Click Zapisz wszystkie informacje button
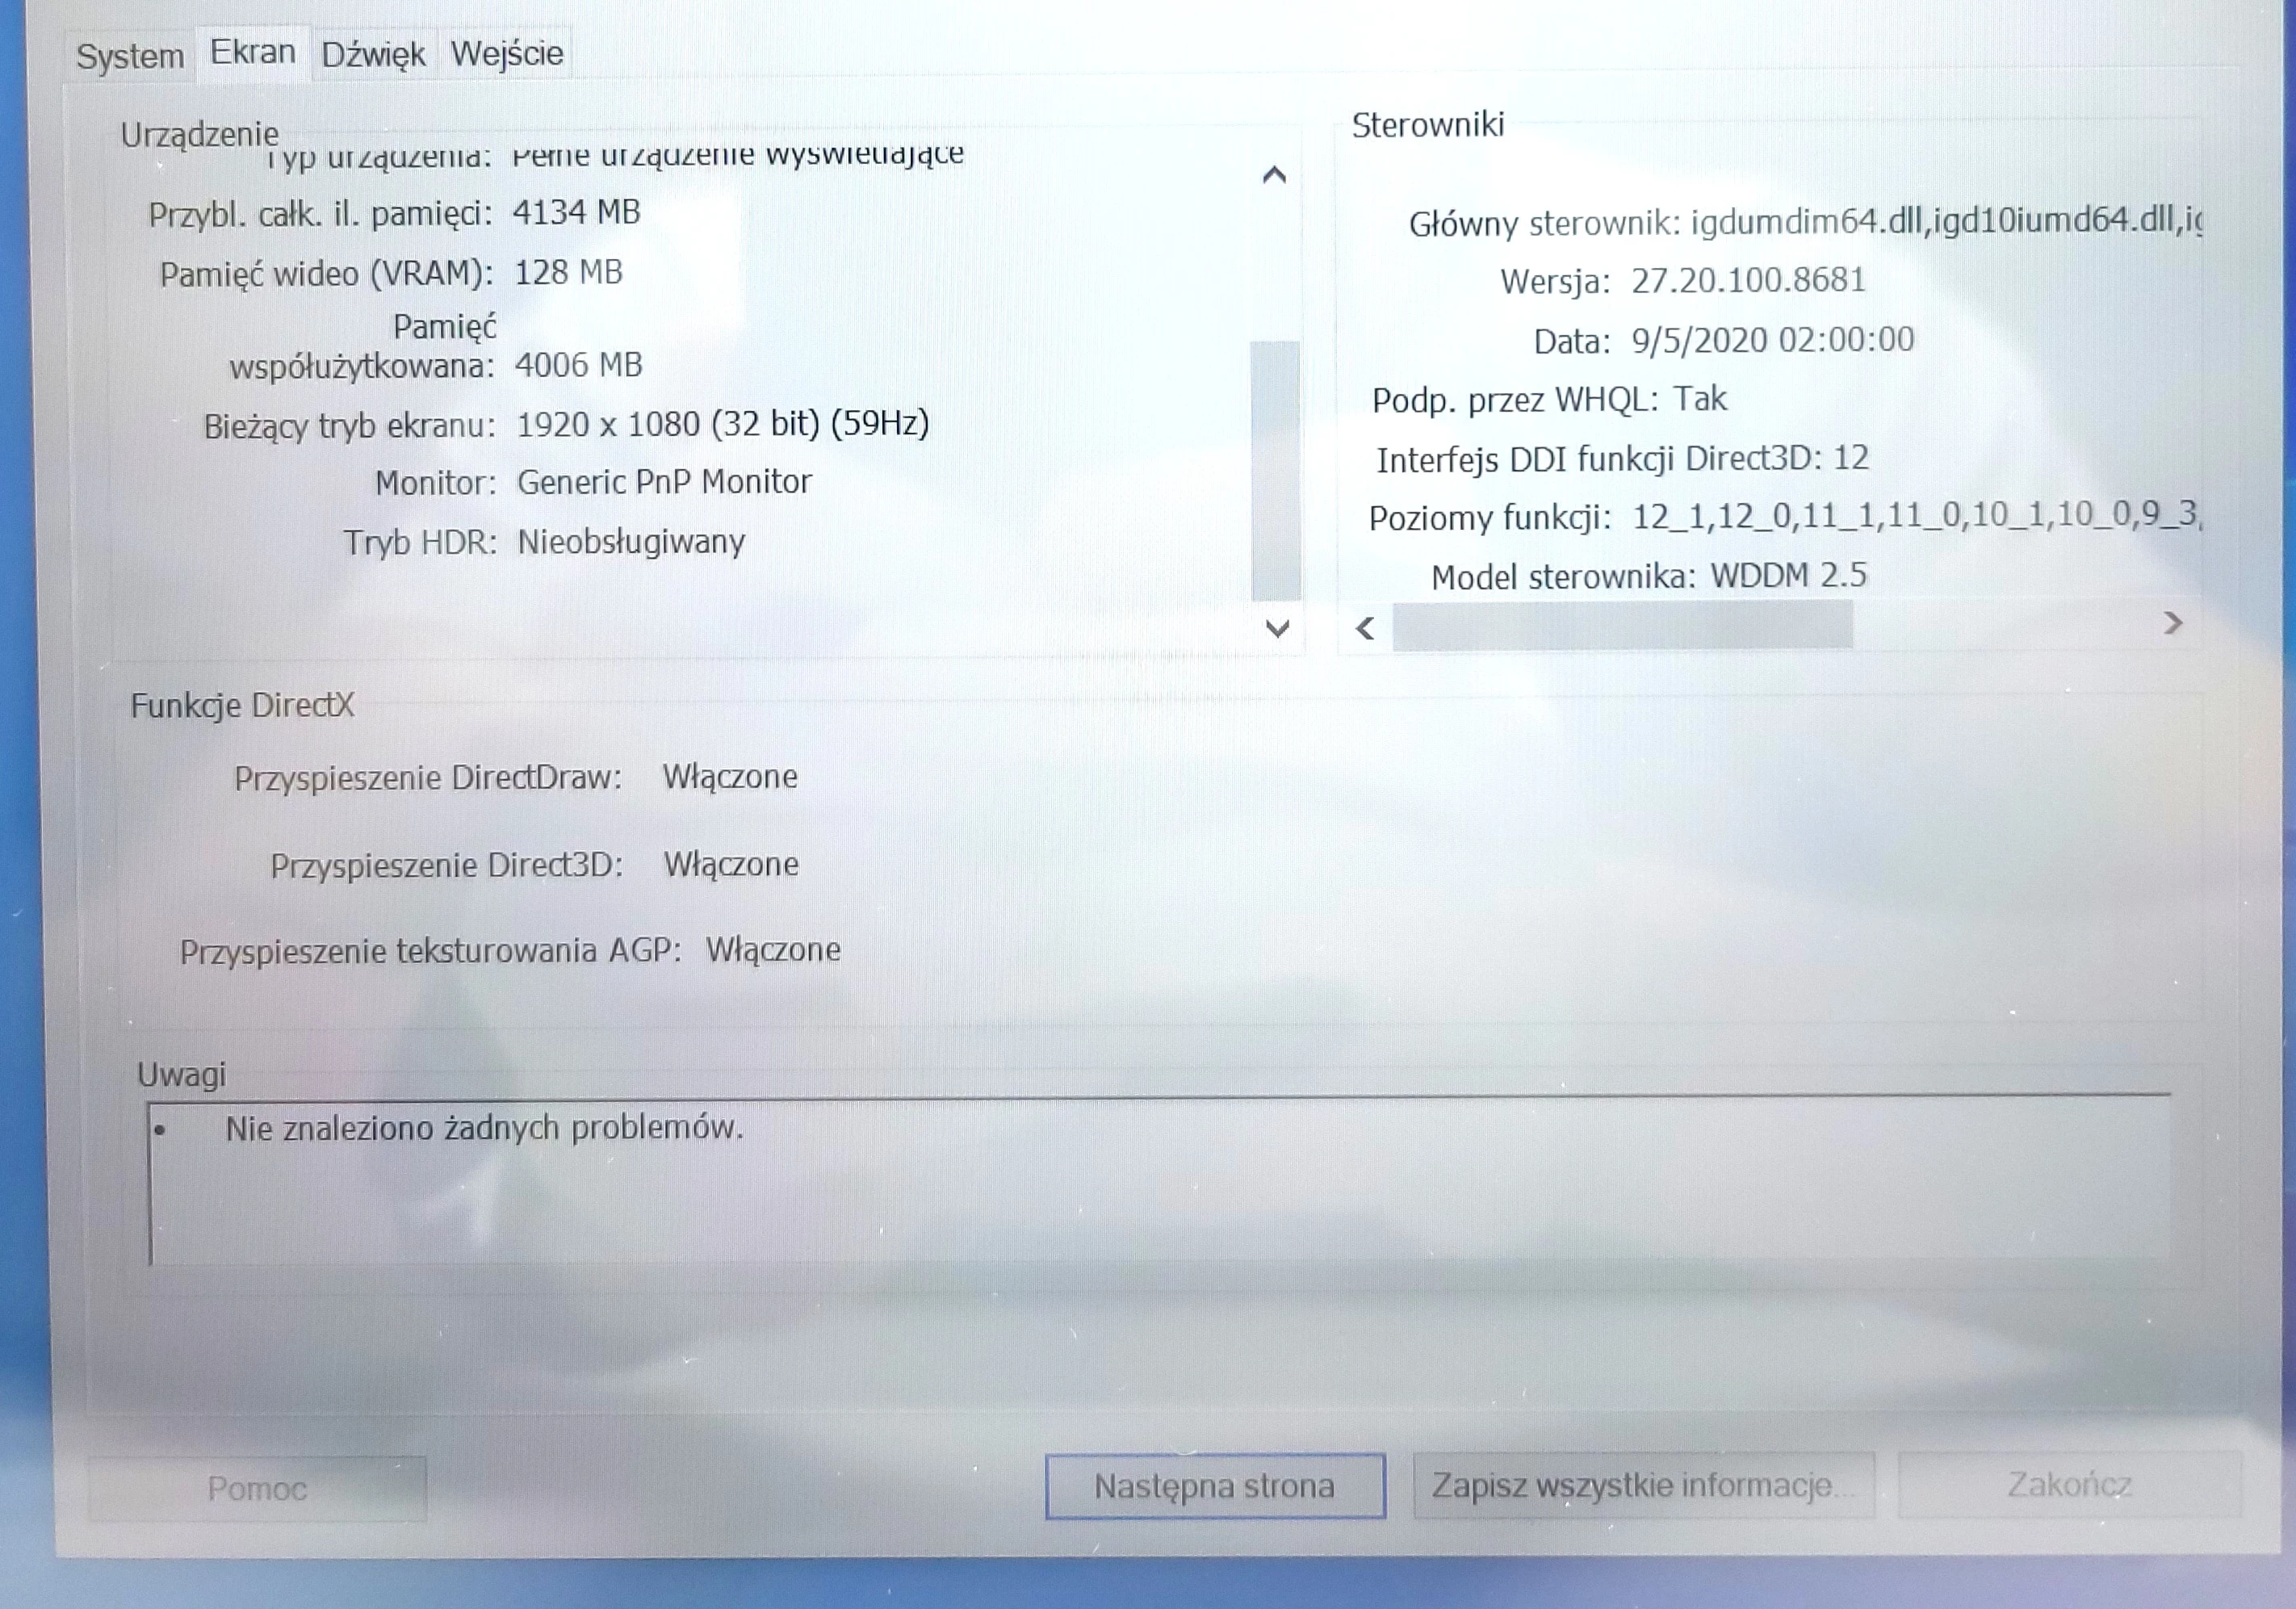2296x1609 pixels. coord(1643,1485)
